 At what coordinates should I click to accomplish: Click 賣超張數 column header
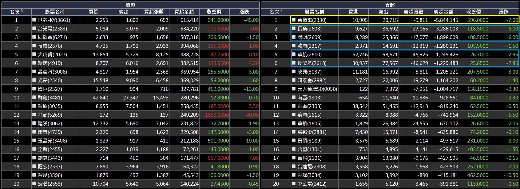pos(413,12)
